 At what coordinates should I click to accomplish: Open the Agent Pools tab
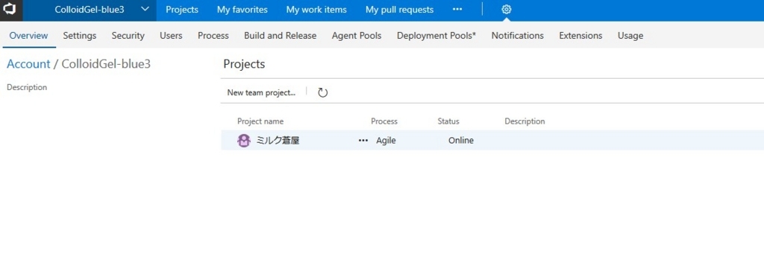point(357,36)
